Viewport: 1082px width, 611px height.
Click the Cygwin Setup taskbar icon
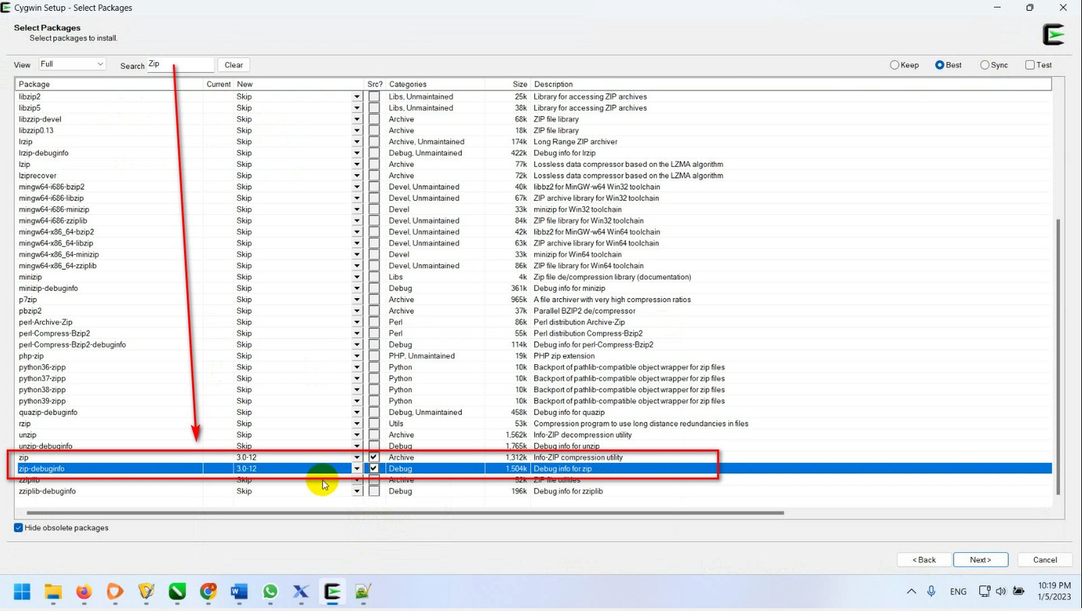(x=332, y=591)
